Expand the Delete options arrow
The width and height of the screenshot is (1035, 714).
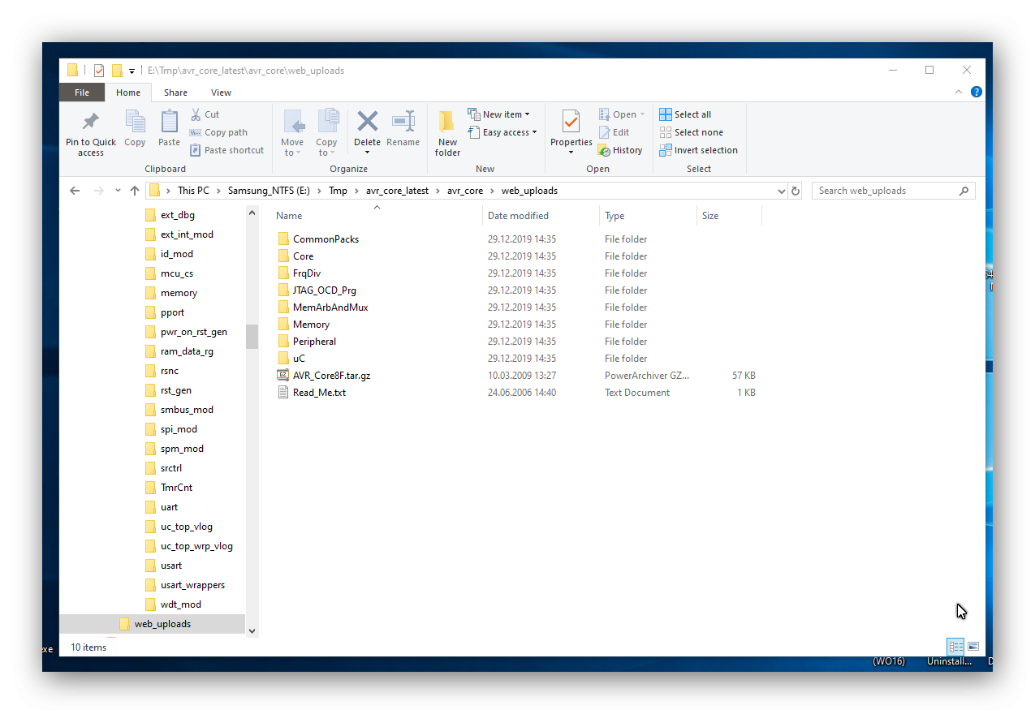[x=368, y=153]
